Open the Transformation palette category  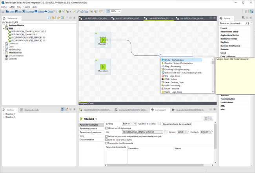click(228, 99)
